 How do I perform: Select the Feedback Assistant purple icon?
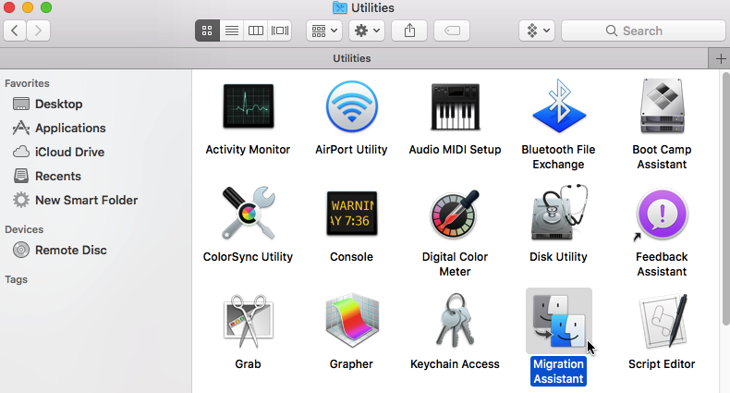click(x=662, y=215)
